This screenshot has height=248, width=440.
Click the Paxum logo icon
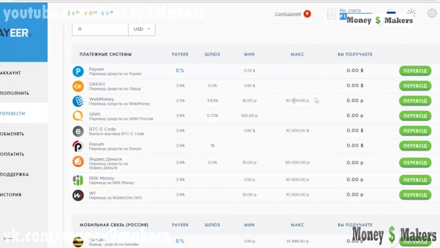(x=78, y=146)
